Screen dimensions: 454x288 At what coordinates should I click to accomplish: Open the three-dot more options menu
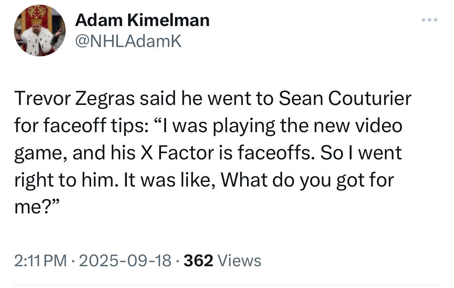[430, 20]
